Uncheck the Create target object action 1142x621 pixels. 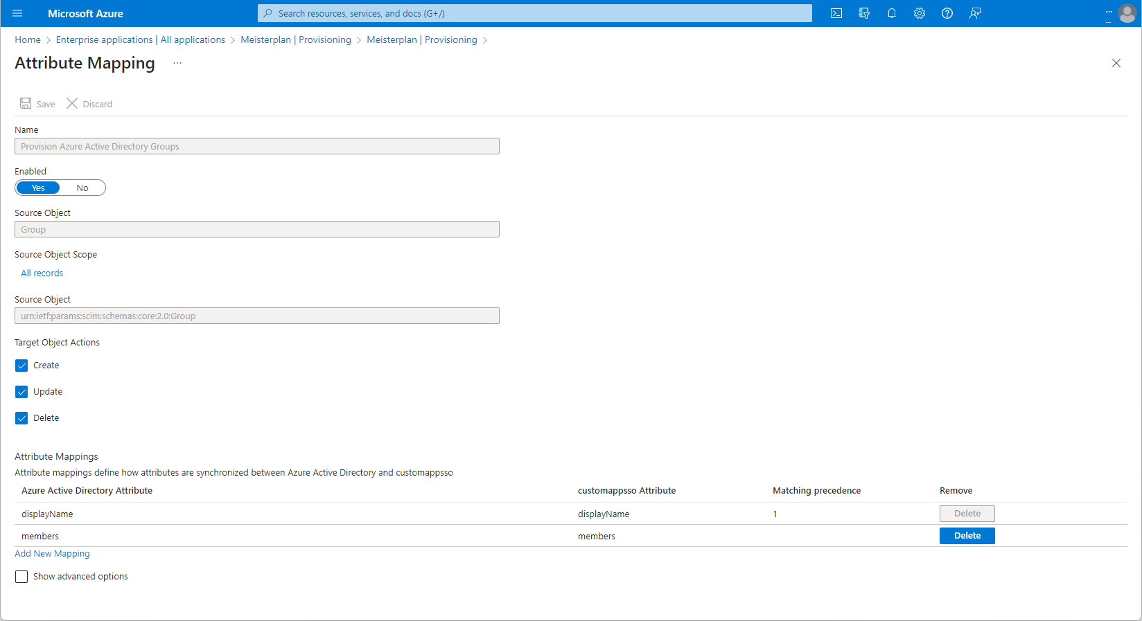point(21,366)
